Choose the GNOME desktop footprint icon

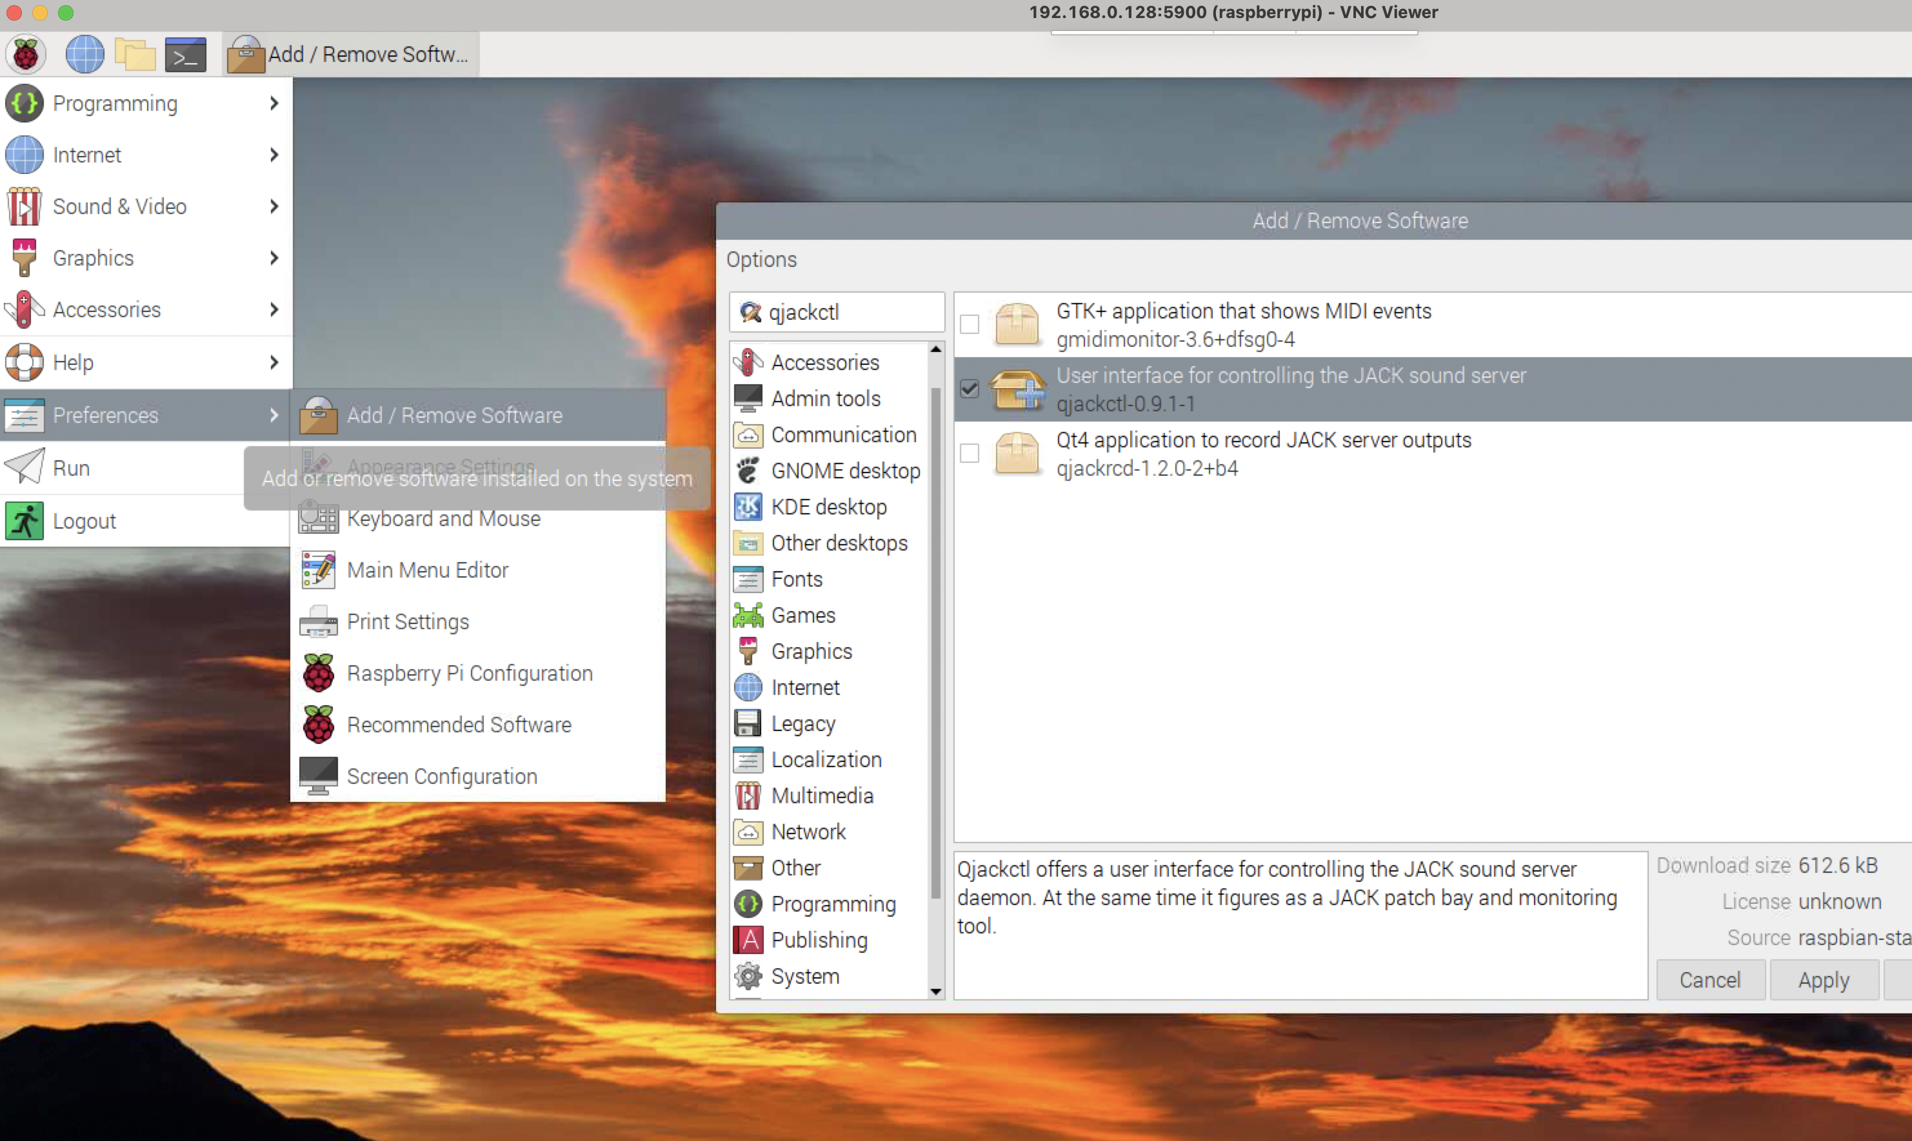tap(748, 471)
